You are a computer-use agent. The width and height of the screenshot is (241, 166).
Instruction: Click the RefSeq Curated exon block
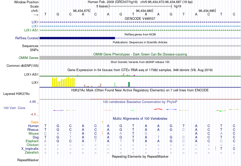point(77,38)
